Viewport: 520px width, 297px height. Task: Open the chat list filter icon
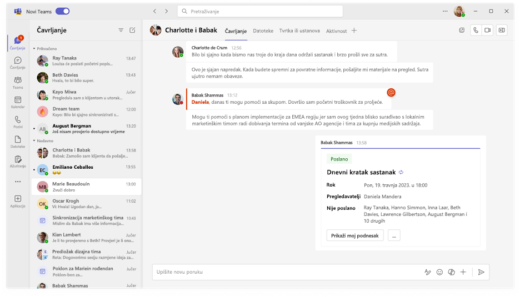(121, 30)
